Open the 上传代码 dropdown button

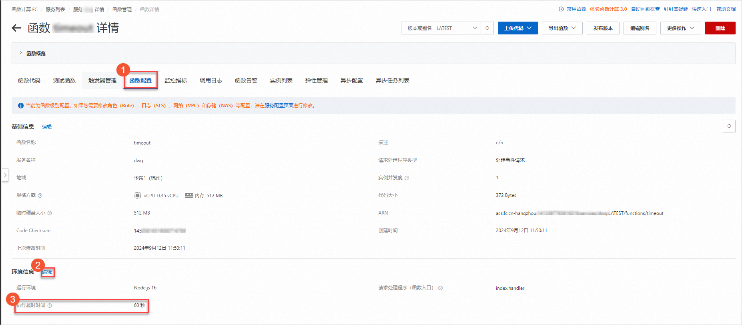[x=517, y=28]
